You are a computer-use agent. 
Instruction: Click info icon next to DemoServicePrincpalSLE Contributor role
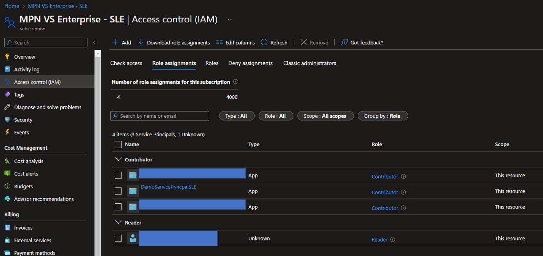(x=404, y=192)
